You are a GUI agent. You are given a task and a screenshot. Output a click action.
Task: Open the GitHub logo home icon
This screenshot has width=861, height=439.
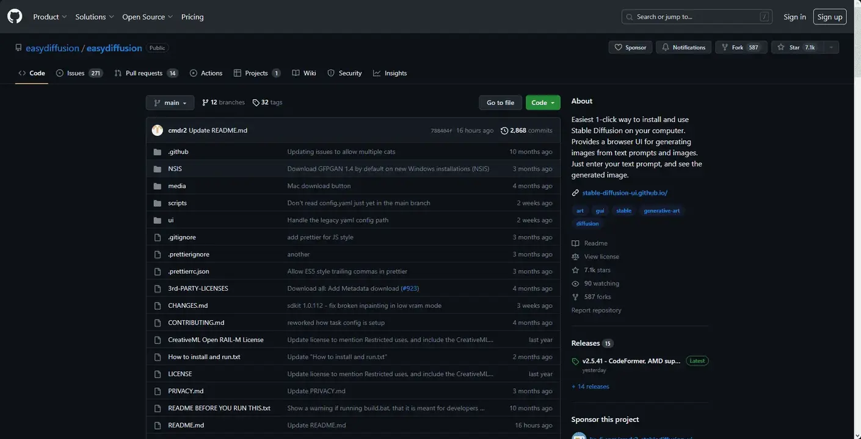[x=15, y=16]
